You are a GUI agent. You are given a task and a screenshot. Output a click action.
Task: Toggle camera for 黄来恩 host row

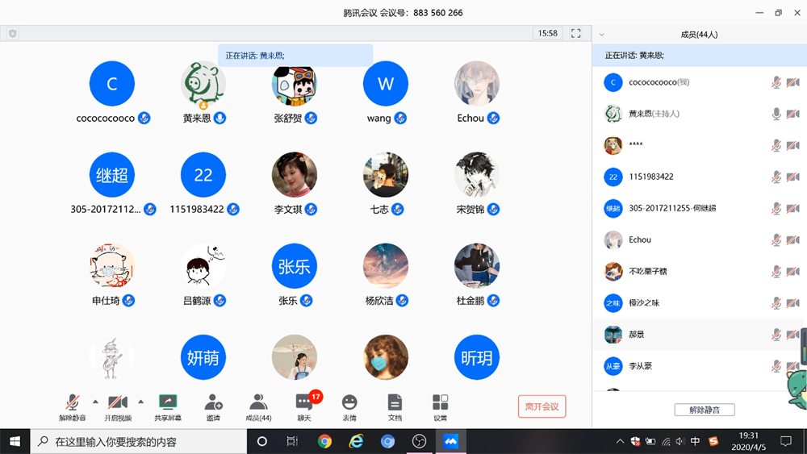(x=793, y=114)
